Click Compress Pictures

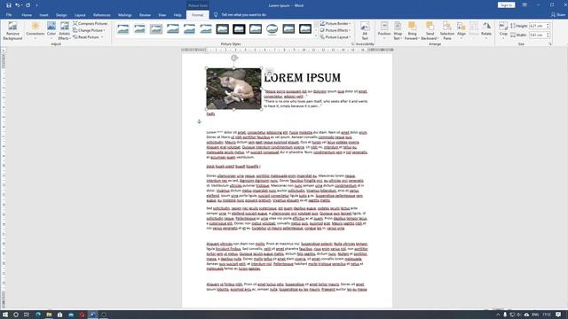pos(91,24)
